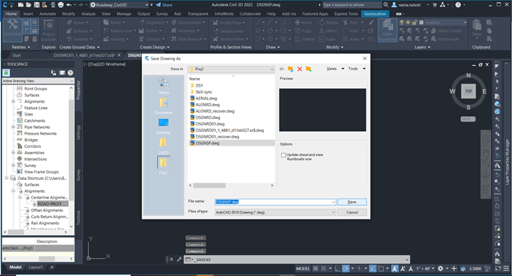Click the Toolspace help question mark icon
The height and width of the screenshot is (276, 512).
pyautogui.click(x=70, y=72)
